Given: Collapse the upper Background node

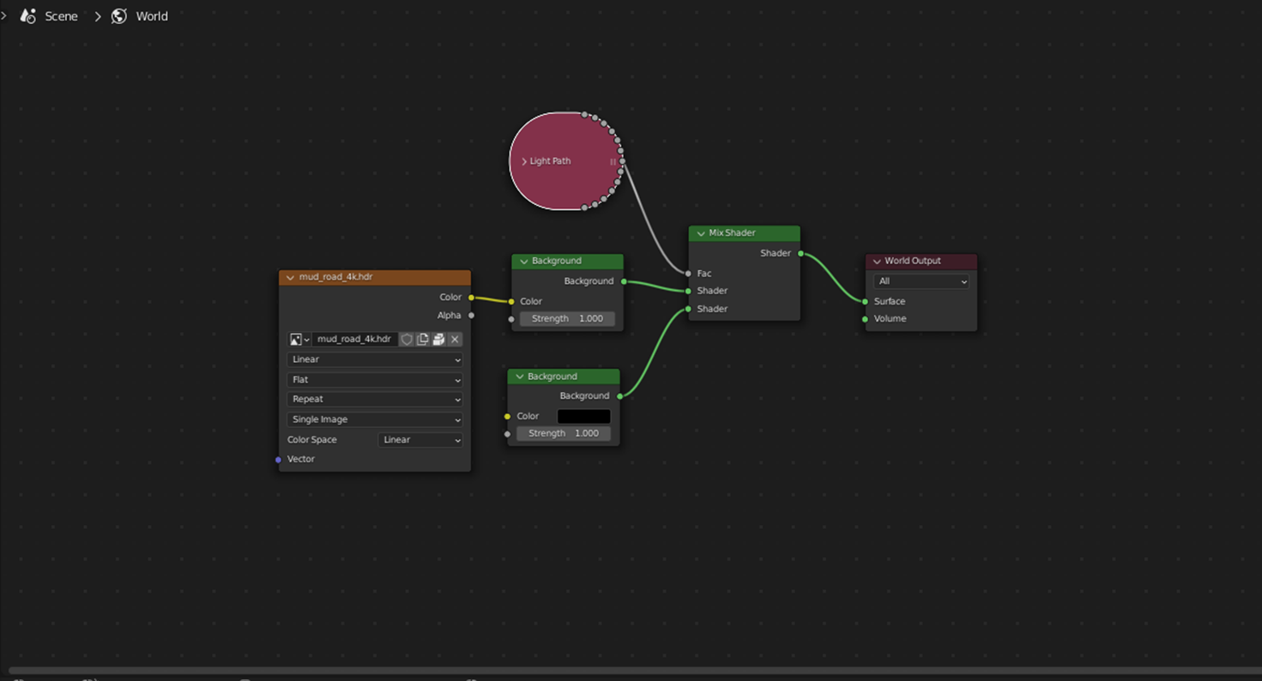Looking at the screenshot, I should click(x=523, y=262).
